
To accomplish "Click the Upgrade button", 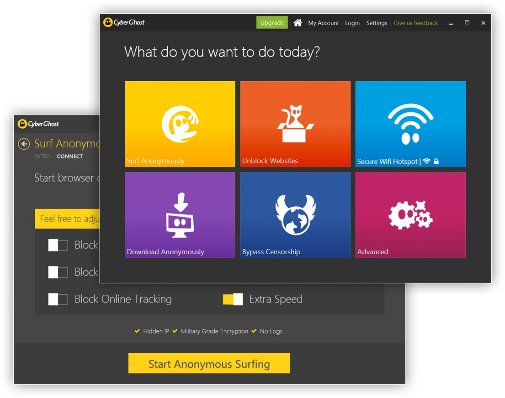I will 272,22.
